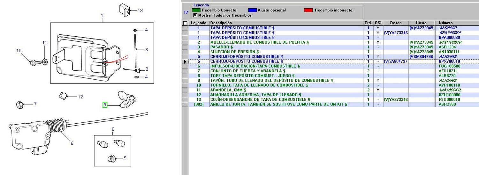
Task: Select the adhesive pad drawing labeled 12
Action: pyautogui.click(x=63, y=95)
